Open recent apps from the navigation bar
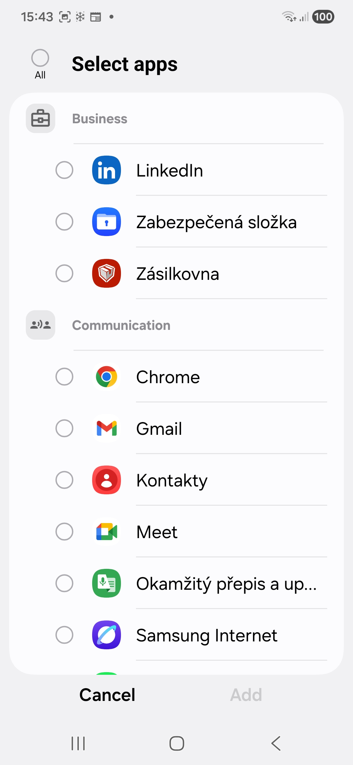This screenshot has height=765, width=353. click(78, 743)
